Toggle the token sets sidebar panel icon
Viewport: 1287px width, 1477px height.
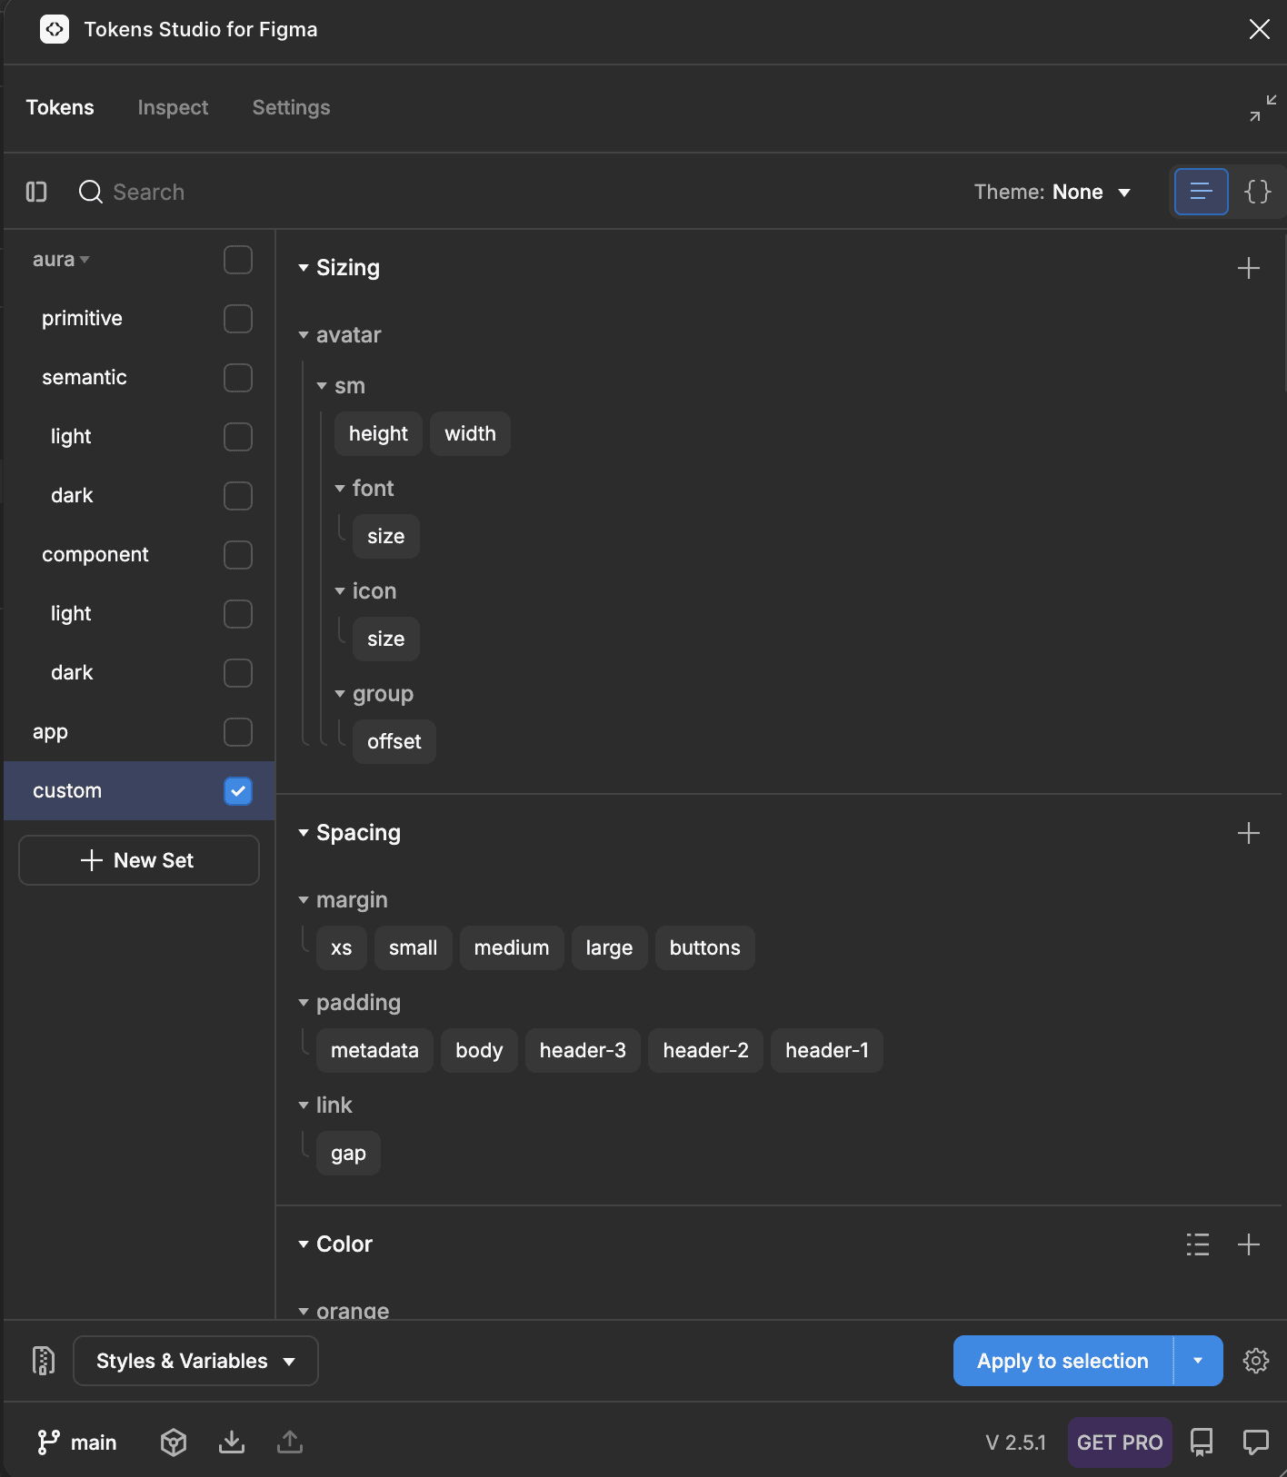tap(36, 192)
